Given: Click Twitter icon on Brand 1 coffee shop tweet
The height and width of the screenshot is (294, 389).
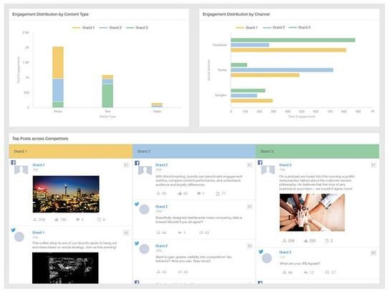Looking at the screenshot, I should [14, 230].
